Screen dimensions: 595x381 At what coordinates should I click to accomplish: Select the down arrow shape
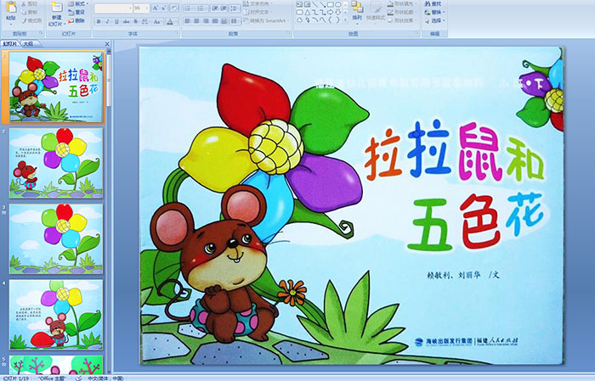click(337, 13)
